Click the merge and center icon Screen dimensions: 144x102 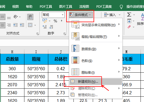click(x=30, y=25)
